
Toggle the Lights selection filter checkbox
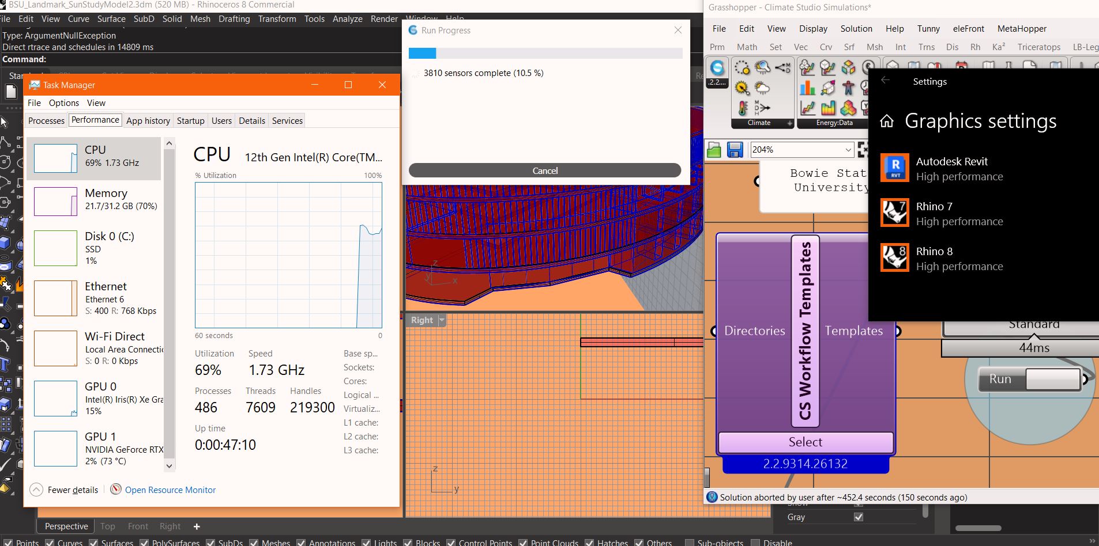pyautogui.click(x=366, y=543)
